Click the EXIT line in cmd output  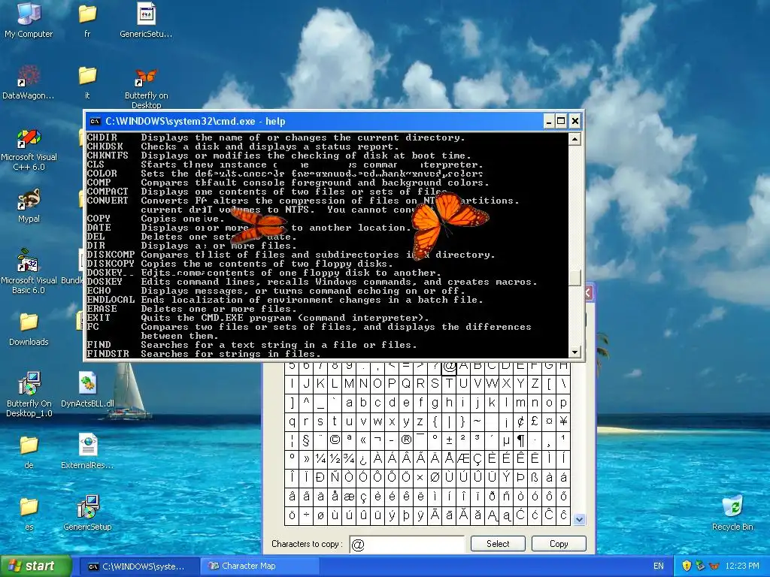[x=259, y=318]
